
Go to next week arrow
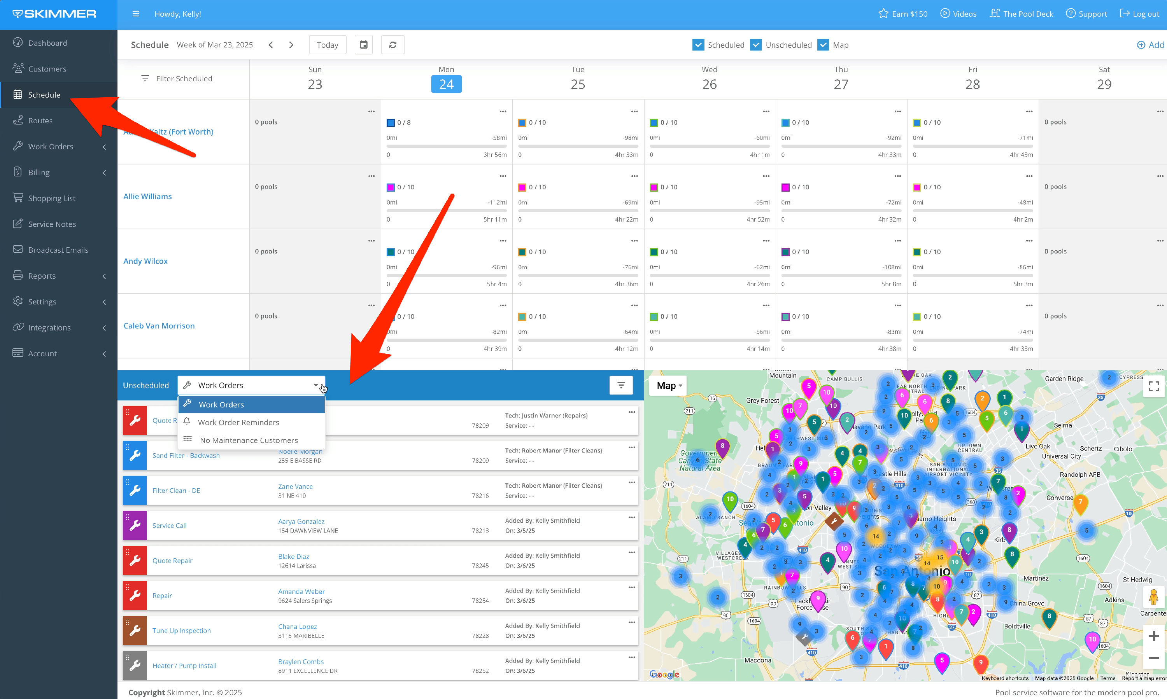291,45
